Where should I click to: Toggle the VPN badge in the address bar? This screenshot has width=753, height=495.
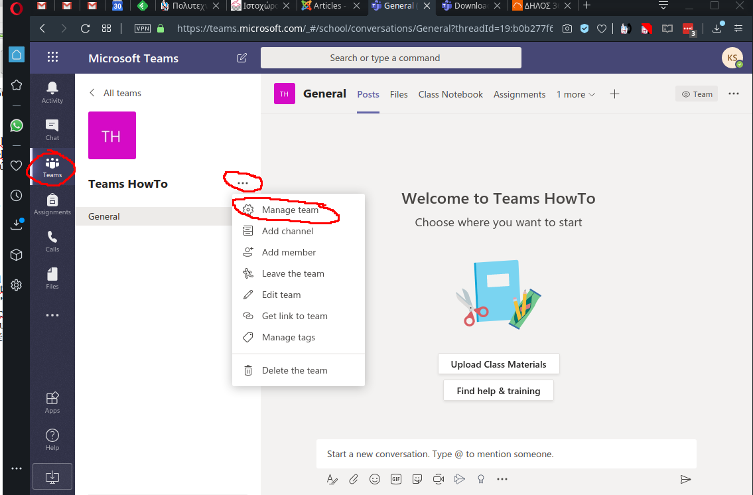click(142, 29)
